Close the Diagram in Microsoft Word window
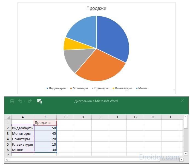This screenshot has height=165, width=190. (182, 101)
